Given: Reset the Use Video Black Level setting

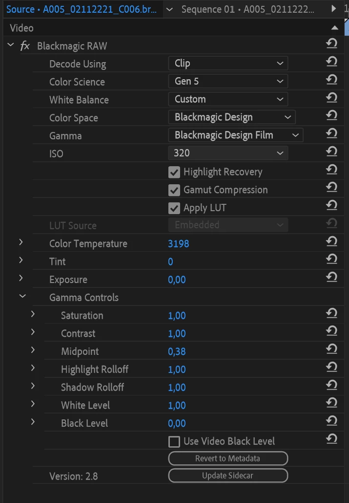Looking at the screenshot, I should pos(332,438).
